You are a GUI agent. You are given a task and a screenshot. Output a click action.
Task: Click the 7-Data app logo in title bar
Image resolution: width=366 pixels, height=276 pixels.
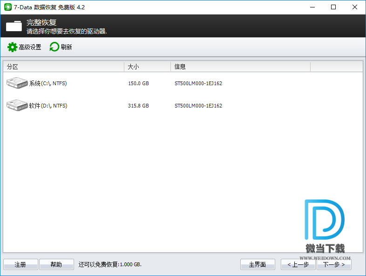[x=8, y=7]
